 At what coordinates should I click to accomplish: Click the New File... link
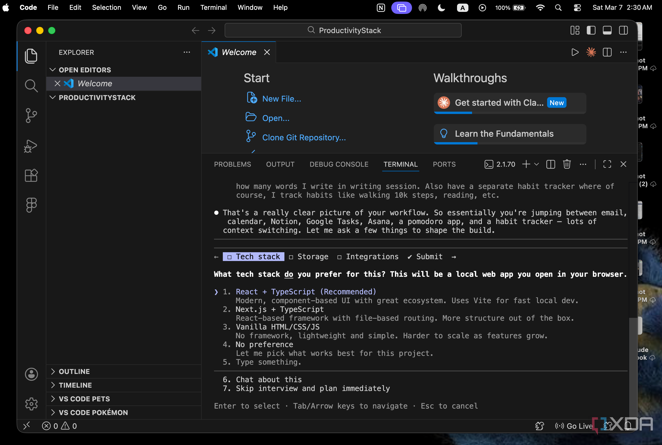[281, 99]
